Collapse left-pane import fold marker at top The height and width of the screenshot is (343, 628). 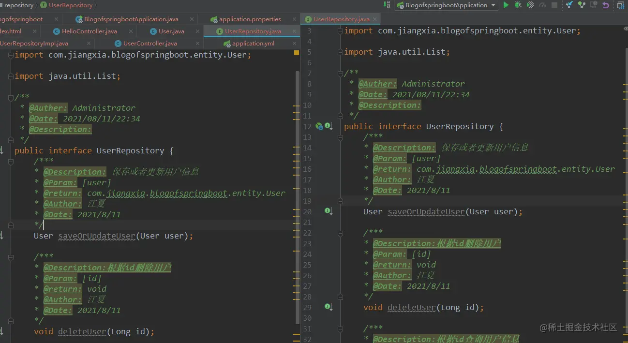coord(12,55)
